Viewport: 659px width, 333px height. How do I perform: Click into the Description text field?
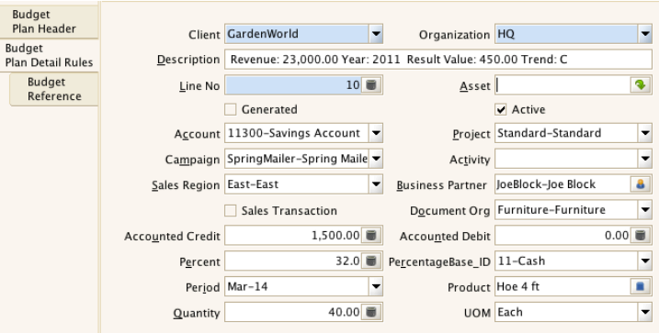coord(438,60)
